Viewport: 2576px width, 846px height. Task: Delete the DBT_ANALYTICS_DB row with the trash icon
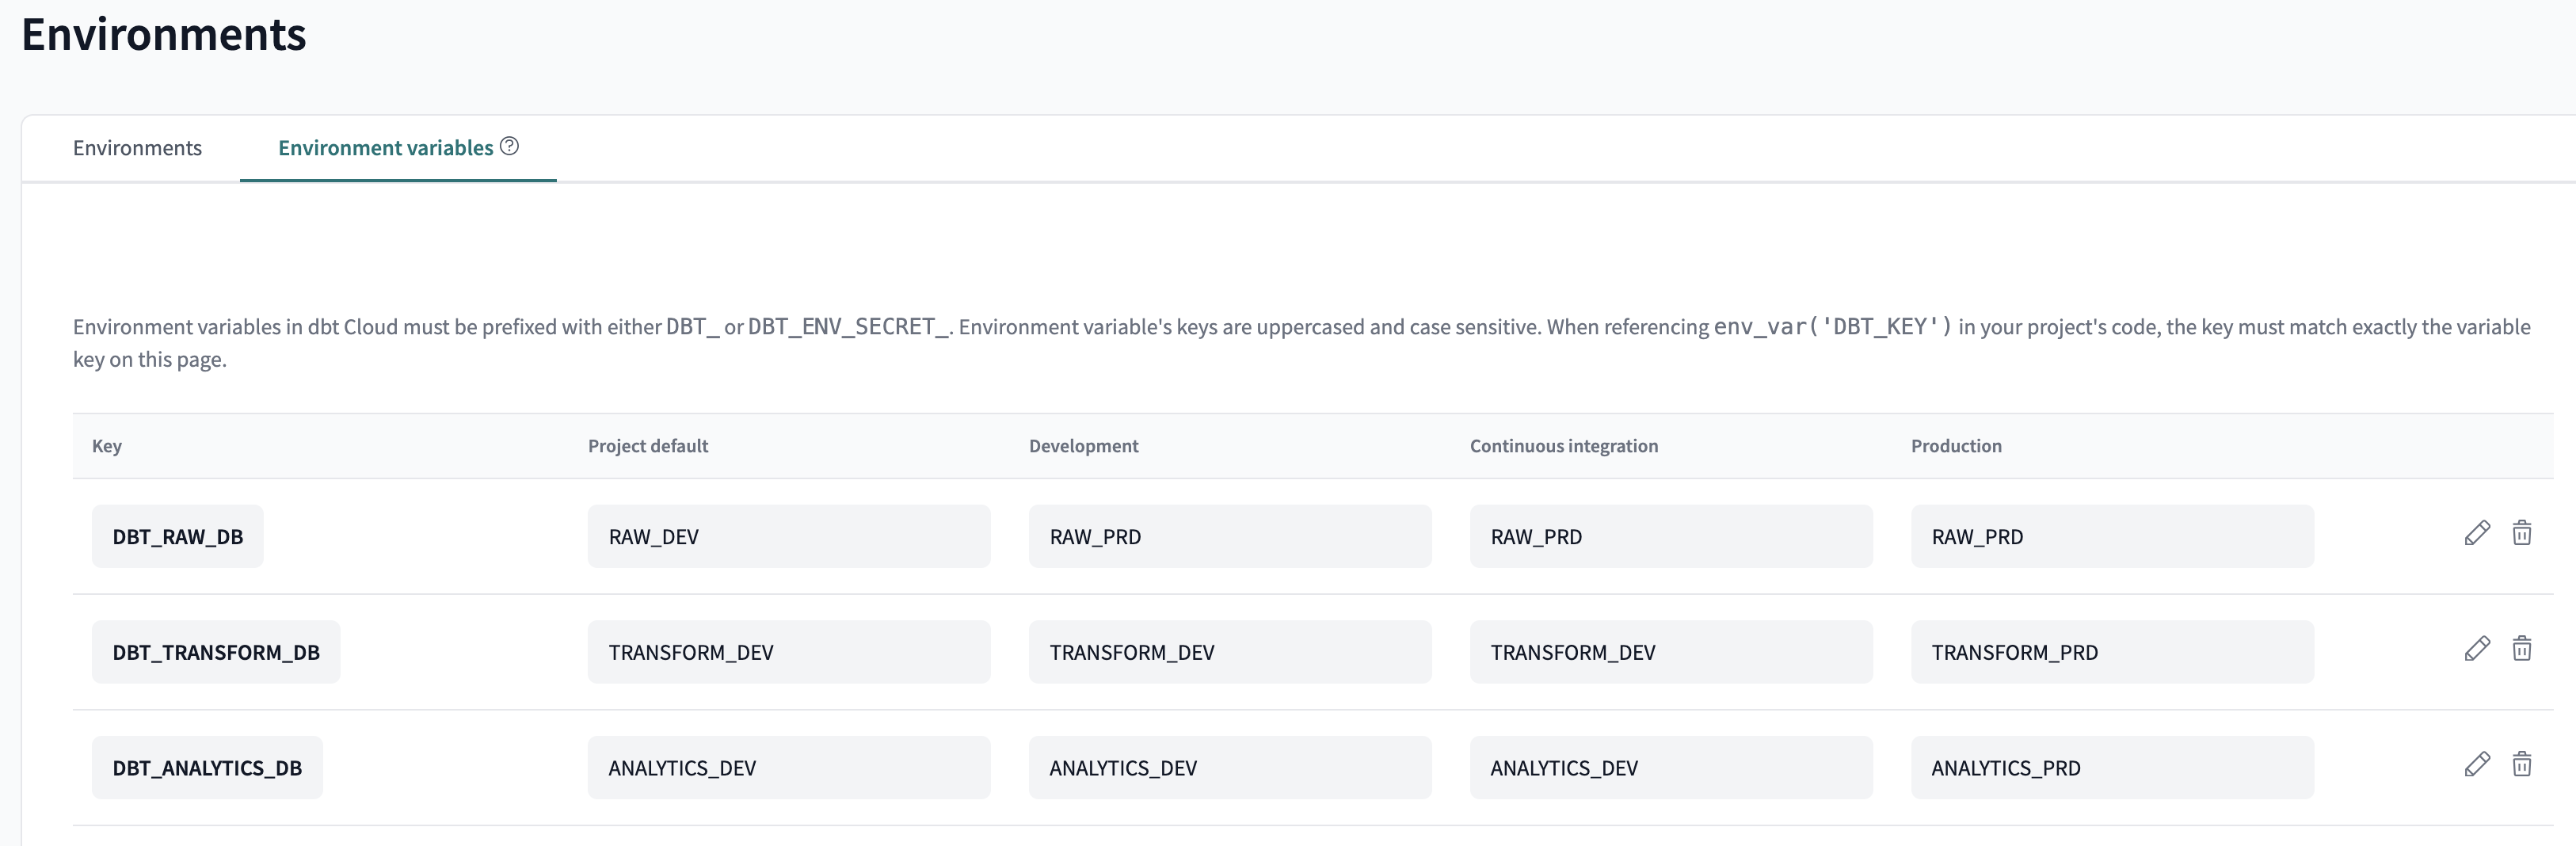(x=2522, y=765)
